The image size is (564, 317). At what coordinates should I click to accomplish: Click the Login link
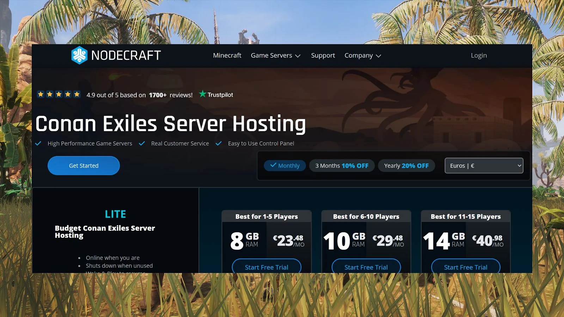tap(479, 55)
